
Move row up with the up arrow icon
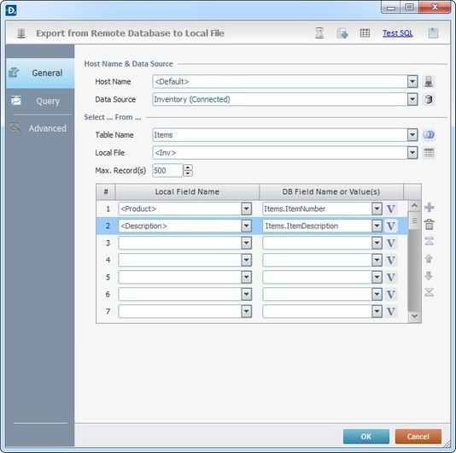(429, 258)
